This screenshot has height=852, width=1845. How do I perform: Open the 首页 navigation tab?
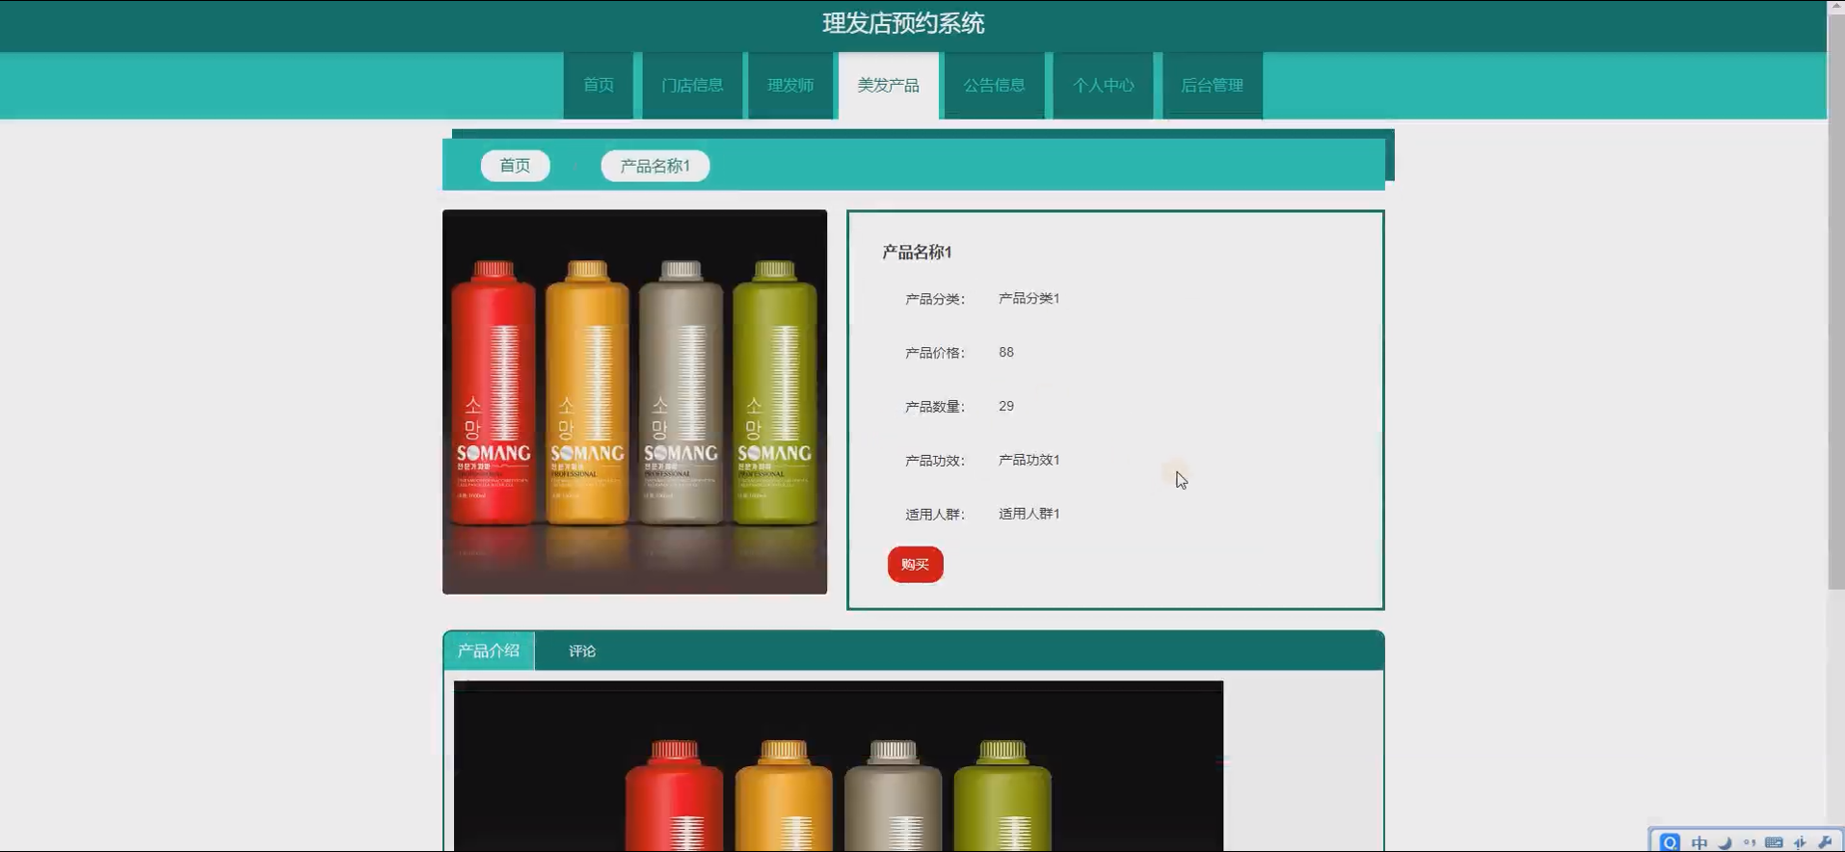[599, 85]
